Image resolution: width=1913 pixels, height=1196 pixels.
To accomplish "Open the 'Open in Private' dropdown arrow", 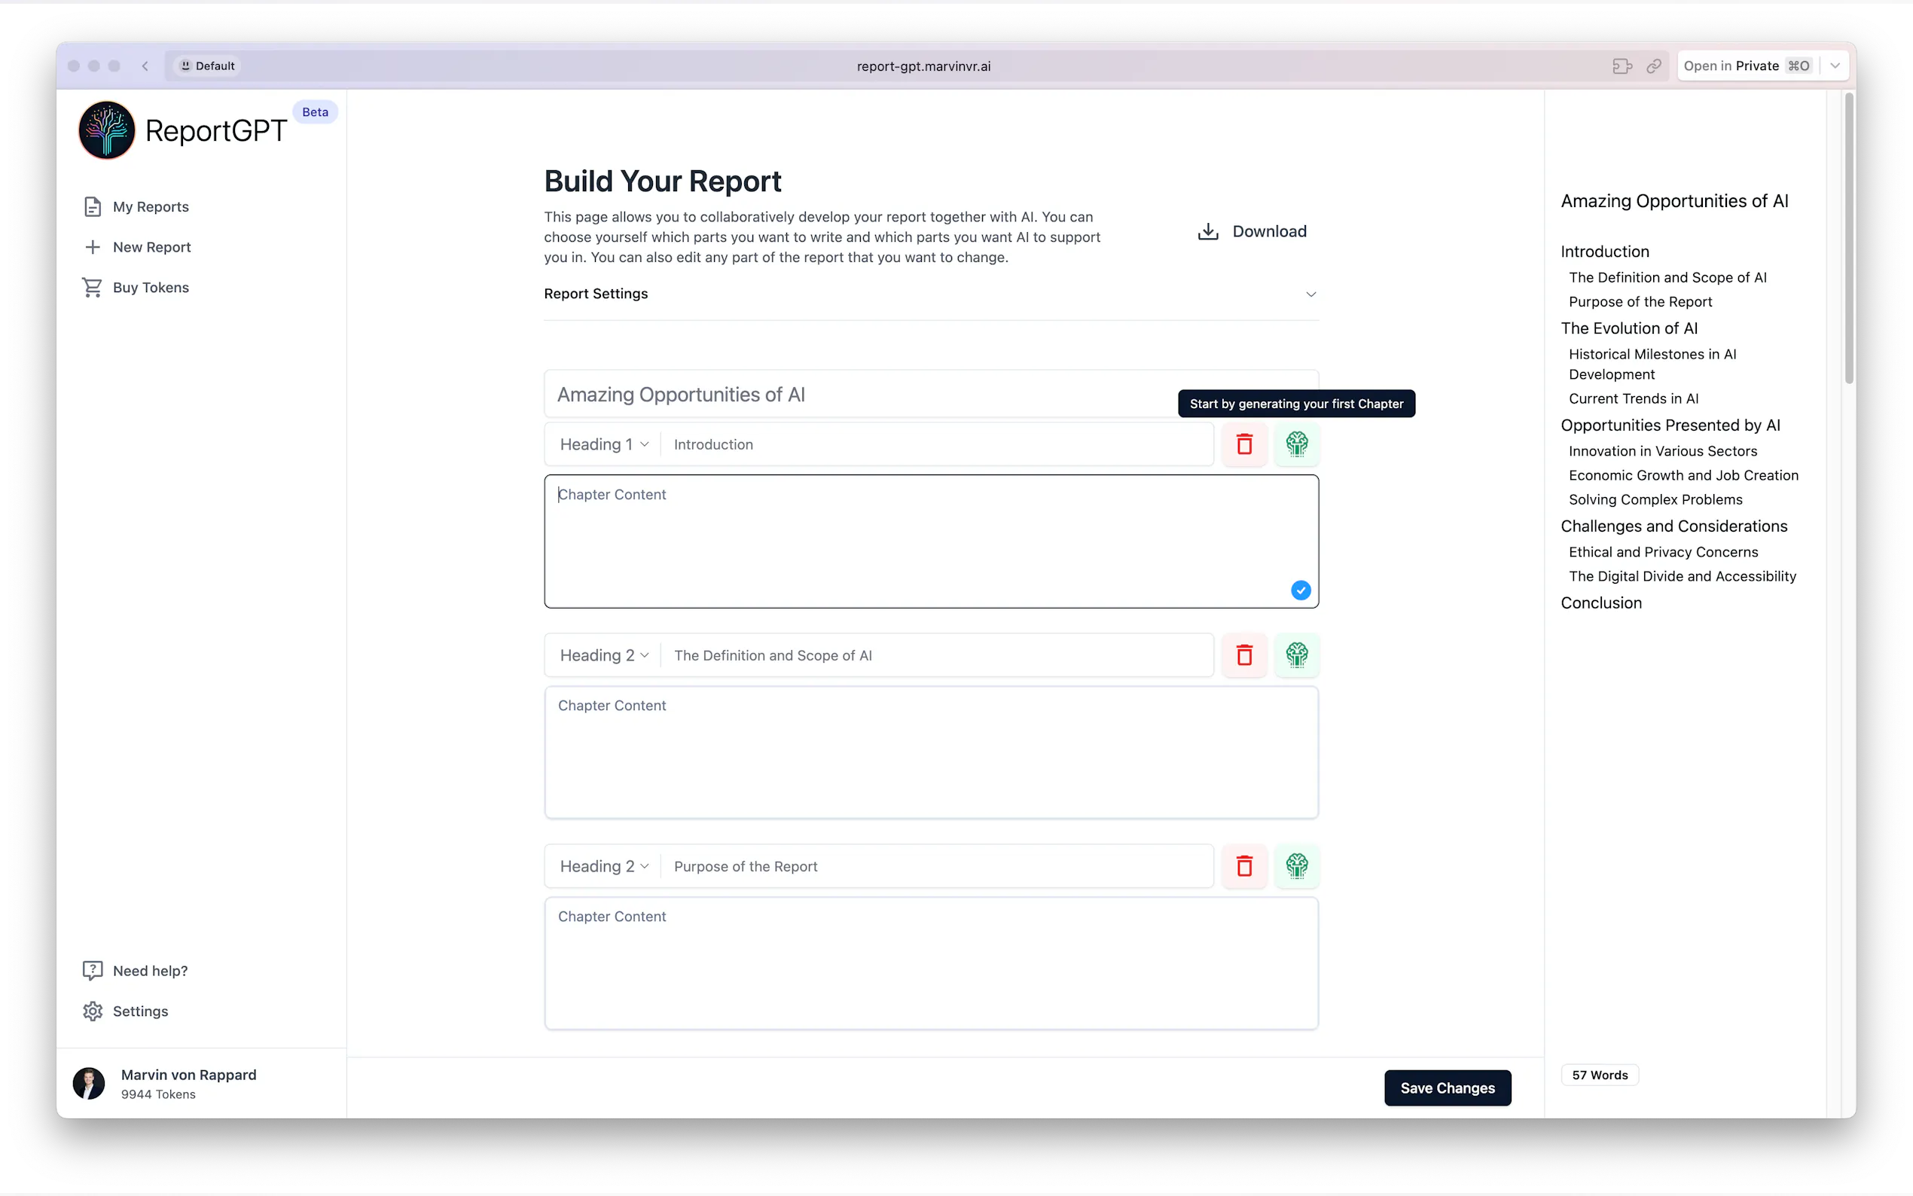I will [1835, 66].
